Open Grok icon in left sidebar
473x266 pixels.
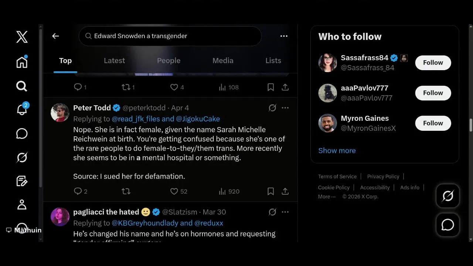click(22, 157)
